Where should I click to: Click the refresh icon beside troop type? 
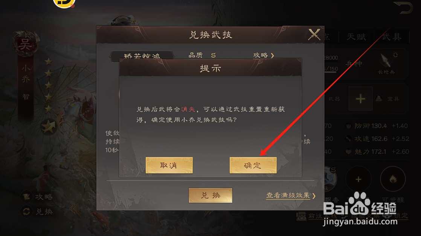coord(395,55)
